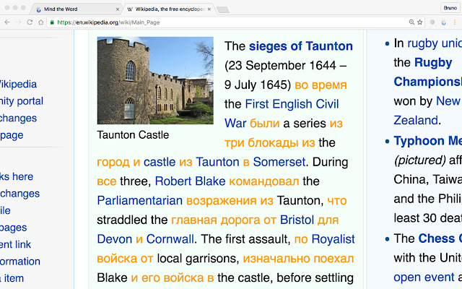Open the castle link
Image resolution: width=462 pixels, height=289 pixels.
[x=160, y=162]
